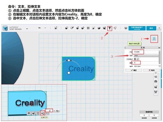The width and height of the screenshot is (163, 122).
Task: Click the 上 top face of view cube
Action: (x=154, y=39)
